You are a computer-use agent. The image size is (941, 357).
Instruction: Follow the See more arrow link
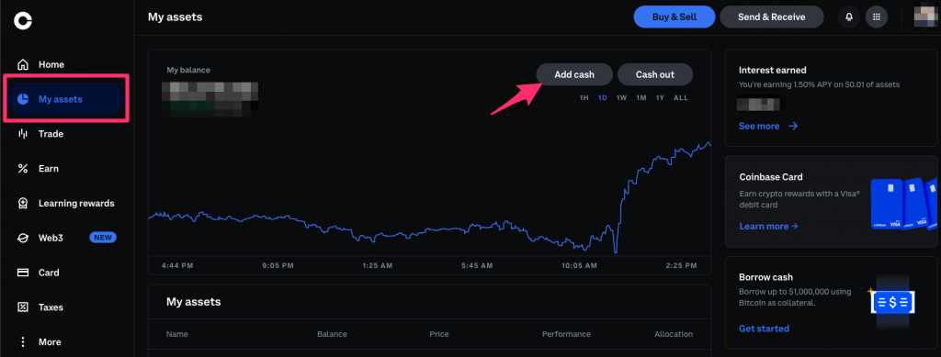[x=768, y=126]
